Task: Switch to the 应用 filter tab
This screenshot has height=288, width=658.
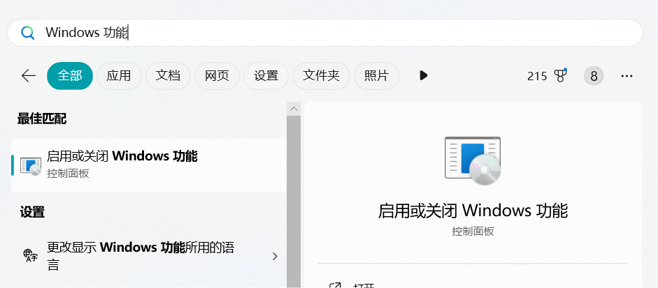Action: coord(119,76)
